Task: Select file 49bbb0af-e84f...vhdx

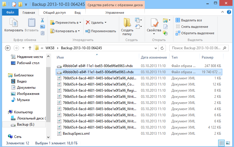Action: [x=98, y=66]
